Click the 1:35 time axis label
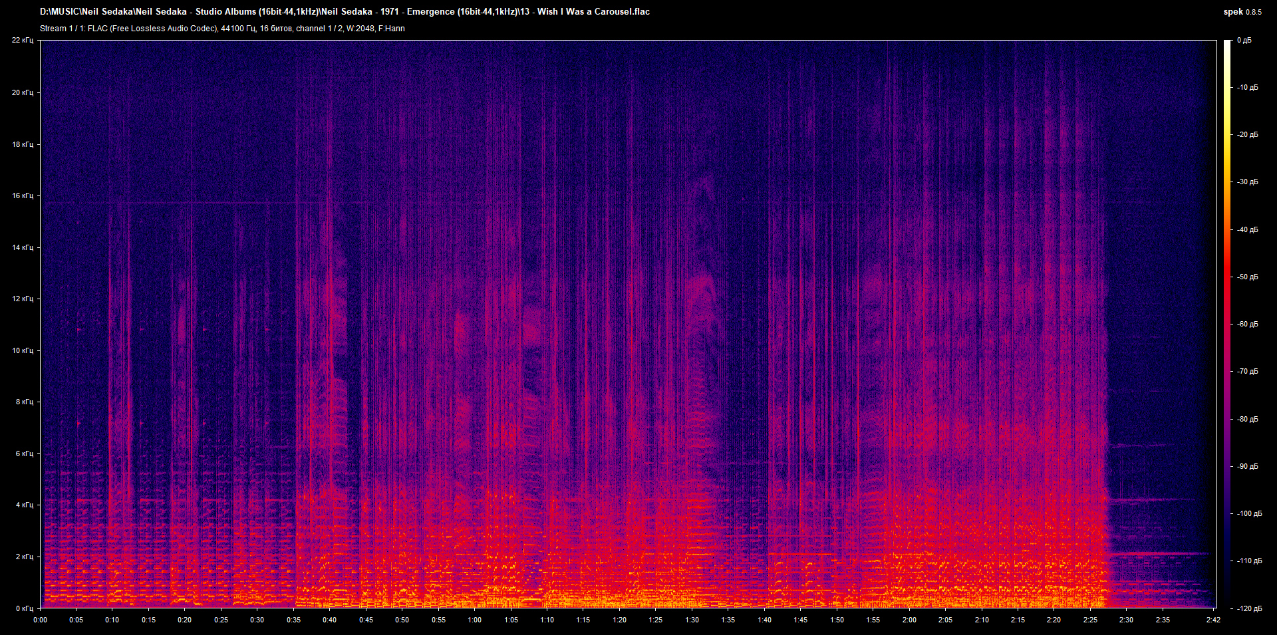Viewport: 1277px width, 635px height. click(728, 620)
